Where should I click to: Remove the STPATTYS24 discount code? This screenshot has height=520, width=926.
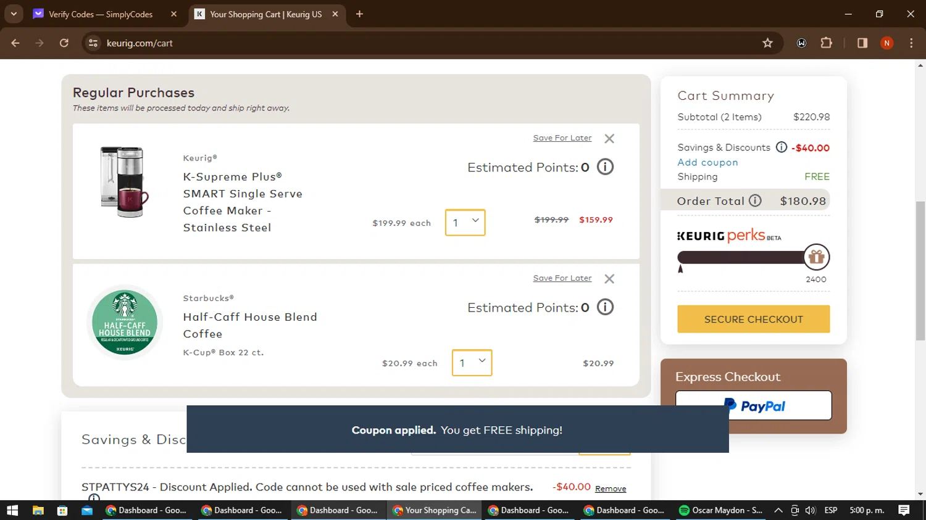tap(611, 489)
